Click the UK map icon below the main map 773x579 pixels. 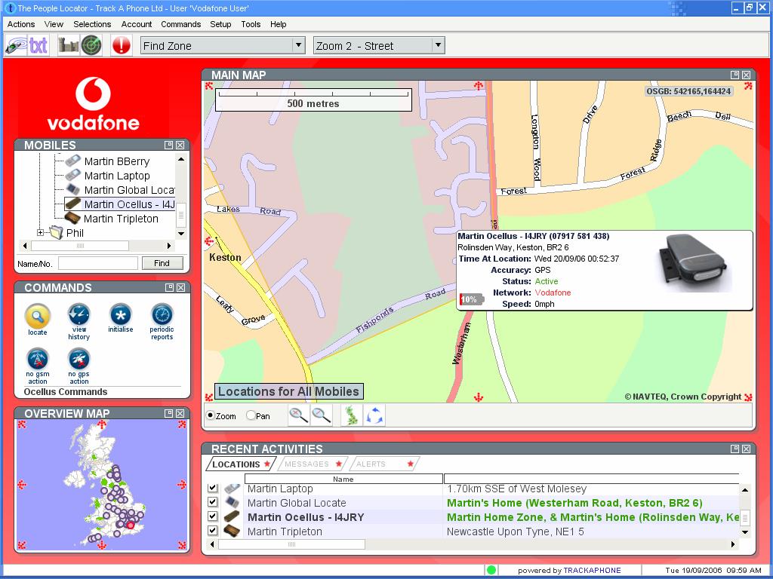click(x=352, y=415)
